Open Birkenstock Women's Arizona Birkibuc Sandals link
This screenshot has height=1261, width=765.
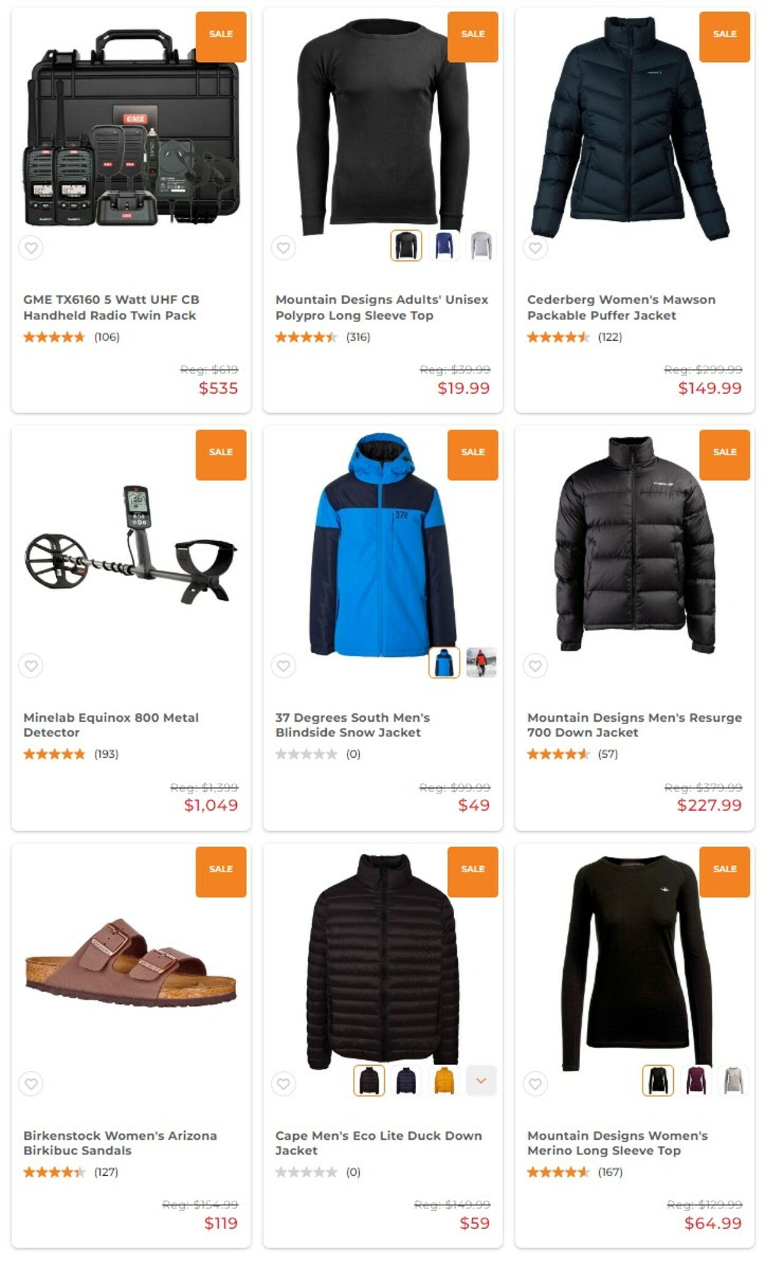pos(120,1143)
